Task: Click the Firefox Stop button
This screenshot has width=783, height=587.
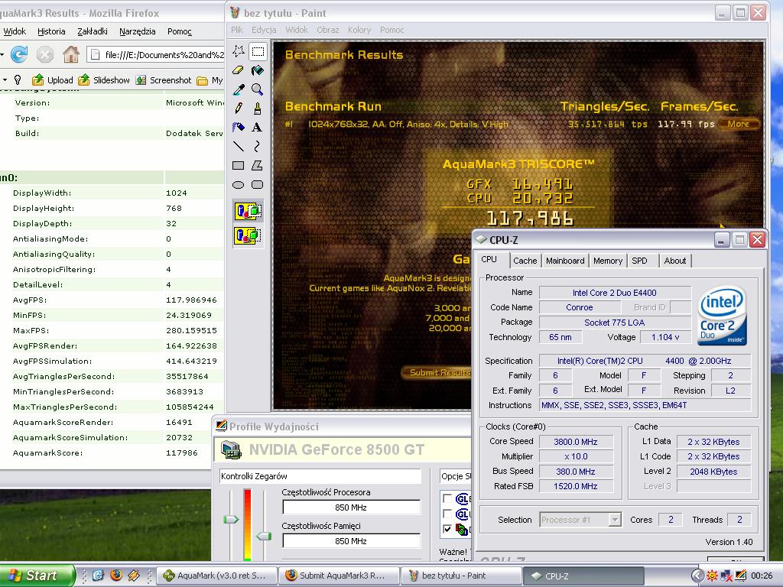Action: [45, 54]
